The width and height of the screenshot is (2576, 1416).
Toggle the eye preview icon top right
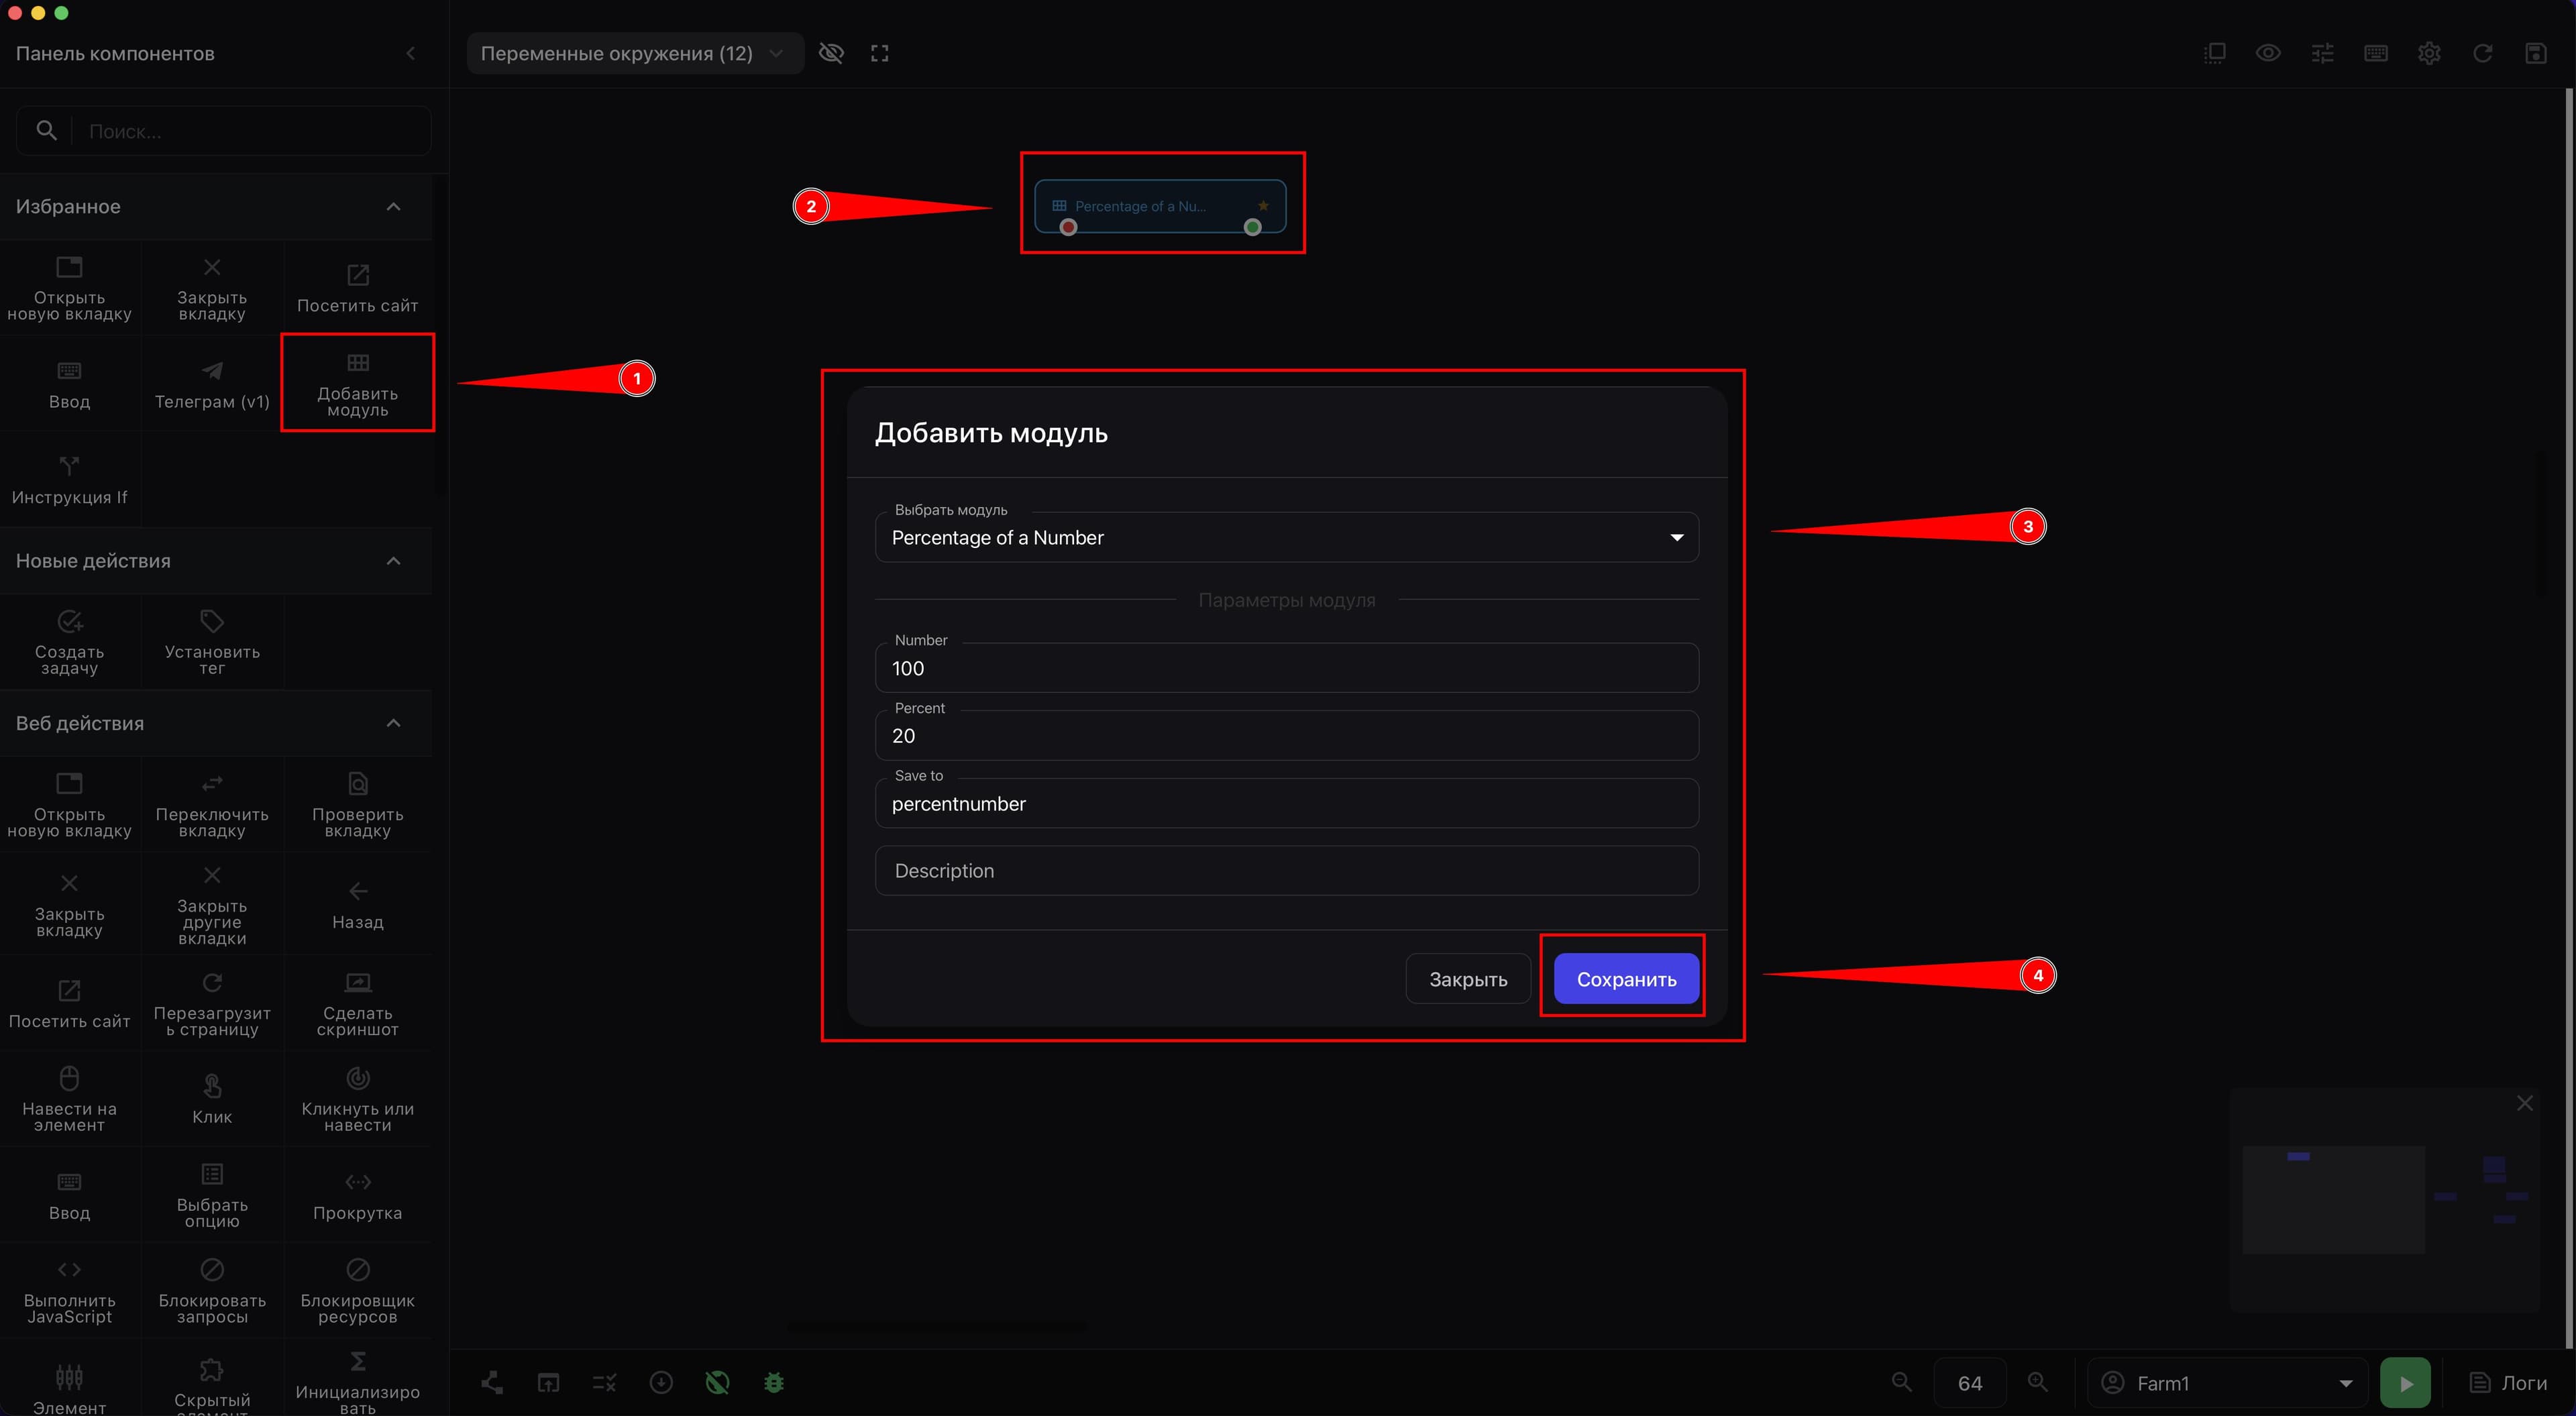point(2268,53)
